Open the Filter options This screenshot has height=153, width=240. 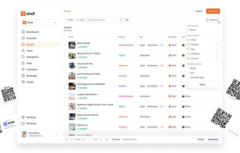tap(70, 20)
